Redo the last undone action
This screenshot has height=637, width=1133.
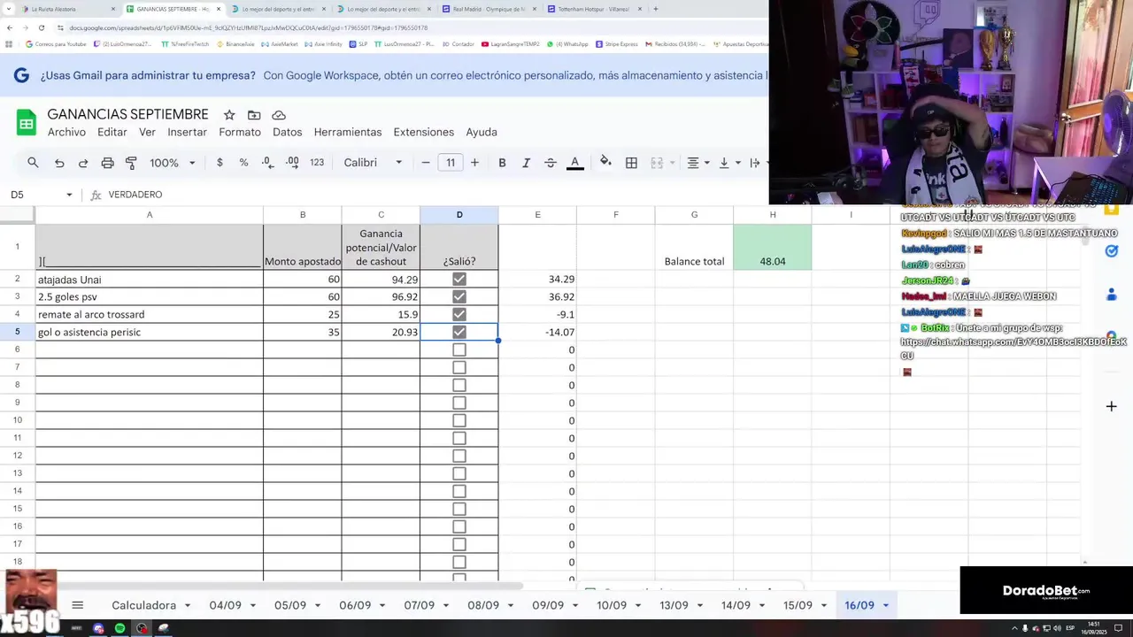83,163
